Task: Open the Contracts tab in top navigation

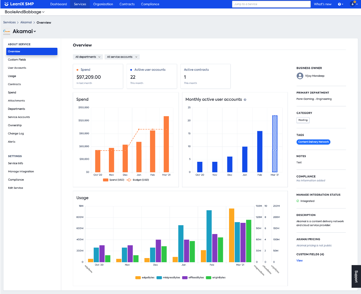Action: click(127, 4)
